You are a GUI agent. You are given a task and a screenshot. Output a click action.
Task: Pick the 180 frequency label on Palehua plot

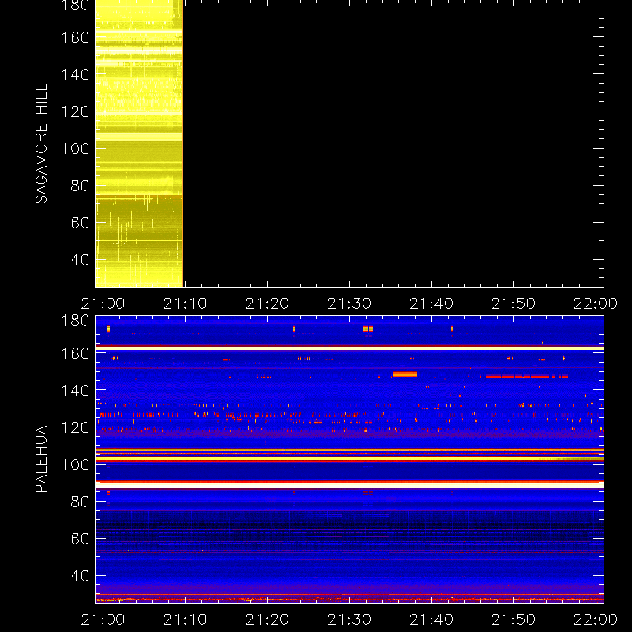75,321
